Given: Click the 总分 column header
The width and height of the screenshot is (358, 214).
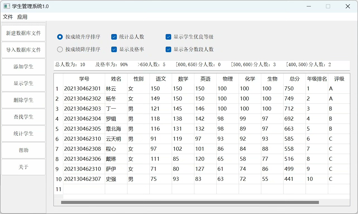Looking at the screenshot, I should pos(294,79).
